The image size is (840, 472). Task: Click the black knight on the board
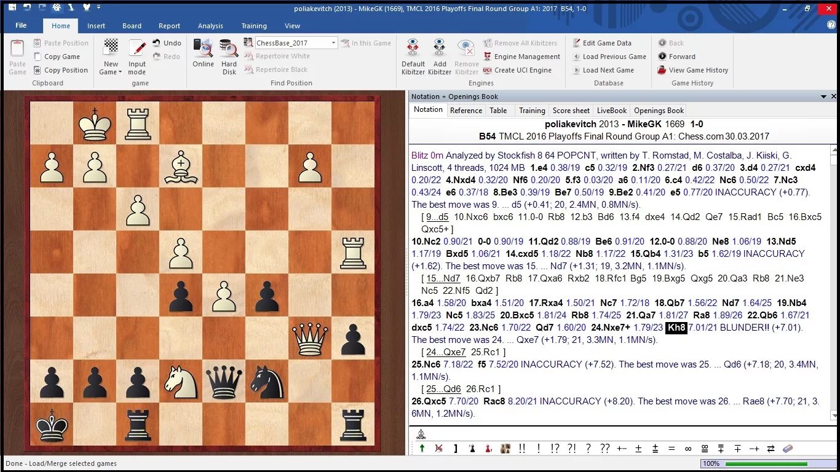pyautogui.click(x=267, y=382)
